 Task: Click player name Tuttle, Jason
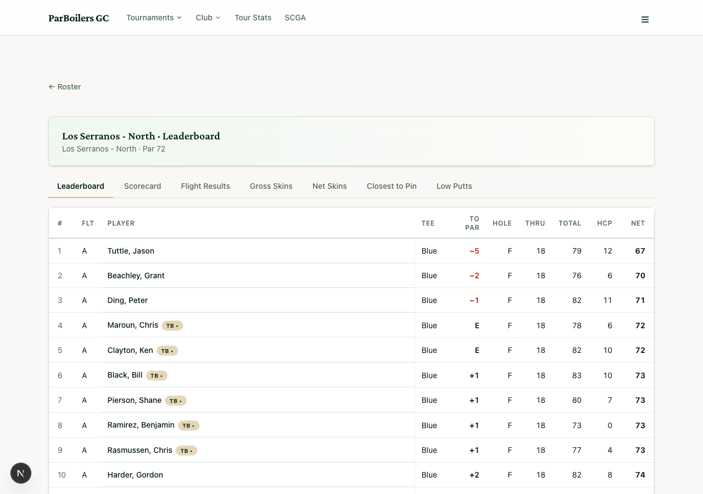coord(131,251)
